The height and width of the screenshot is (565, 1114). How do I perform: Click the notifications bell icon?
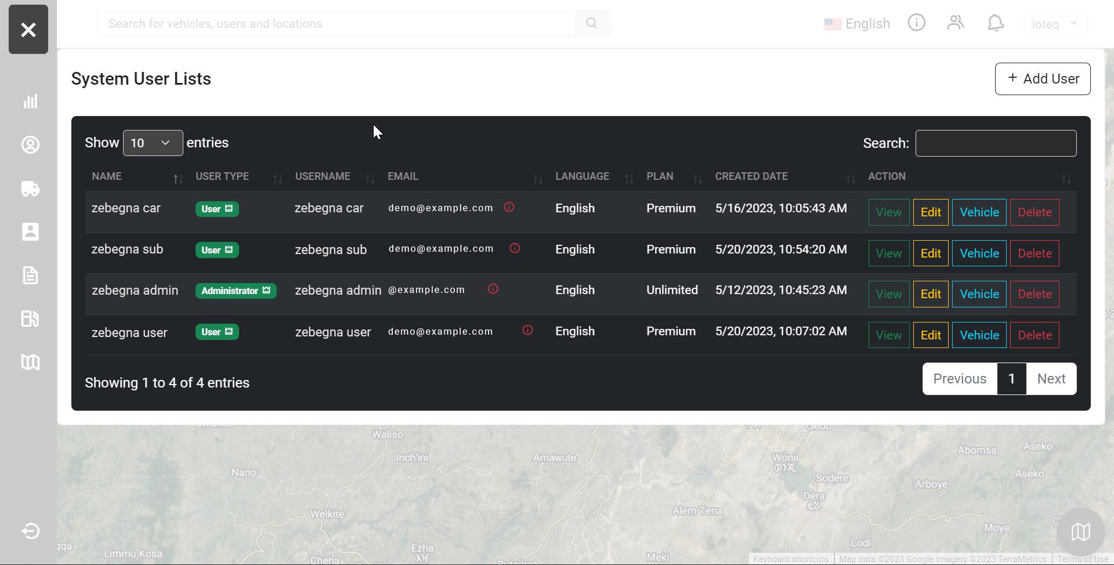click(x=995, y=23)
